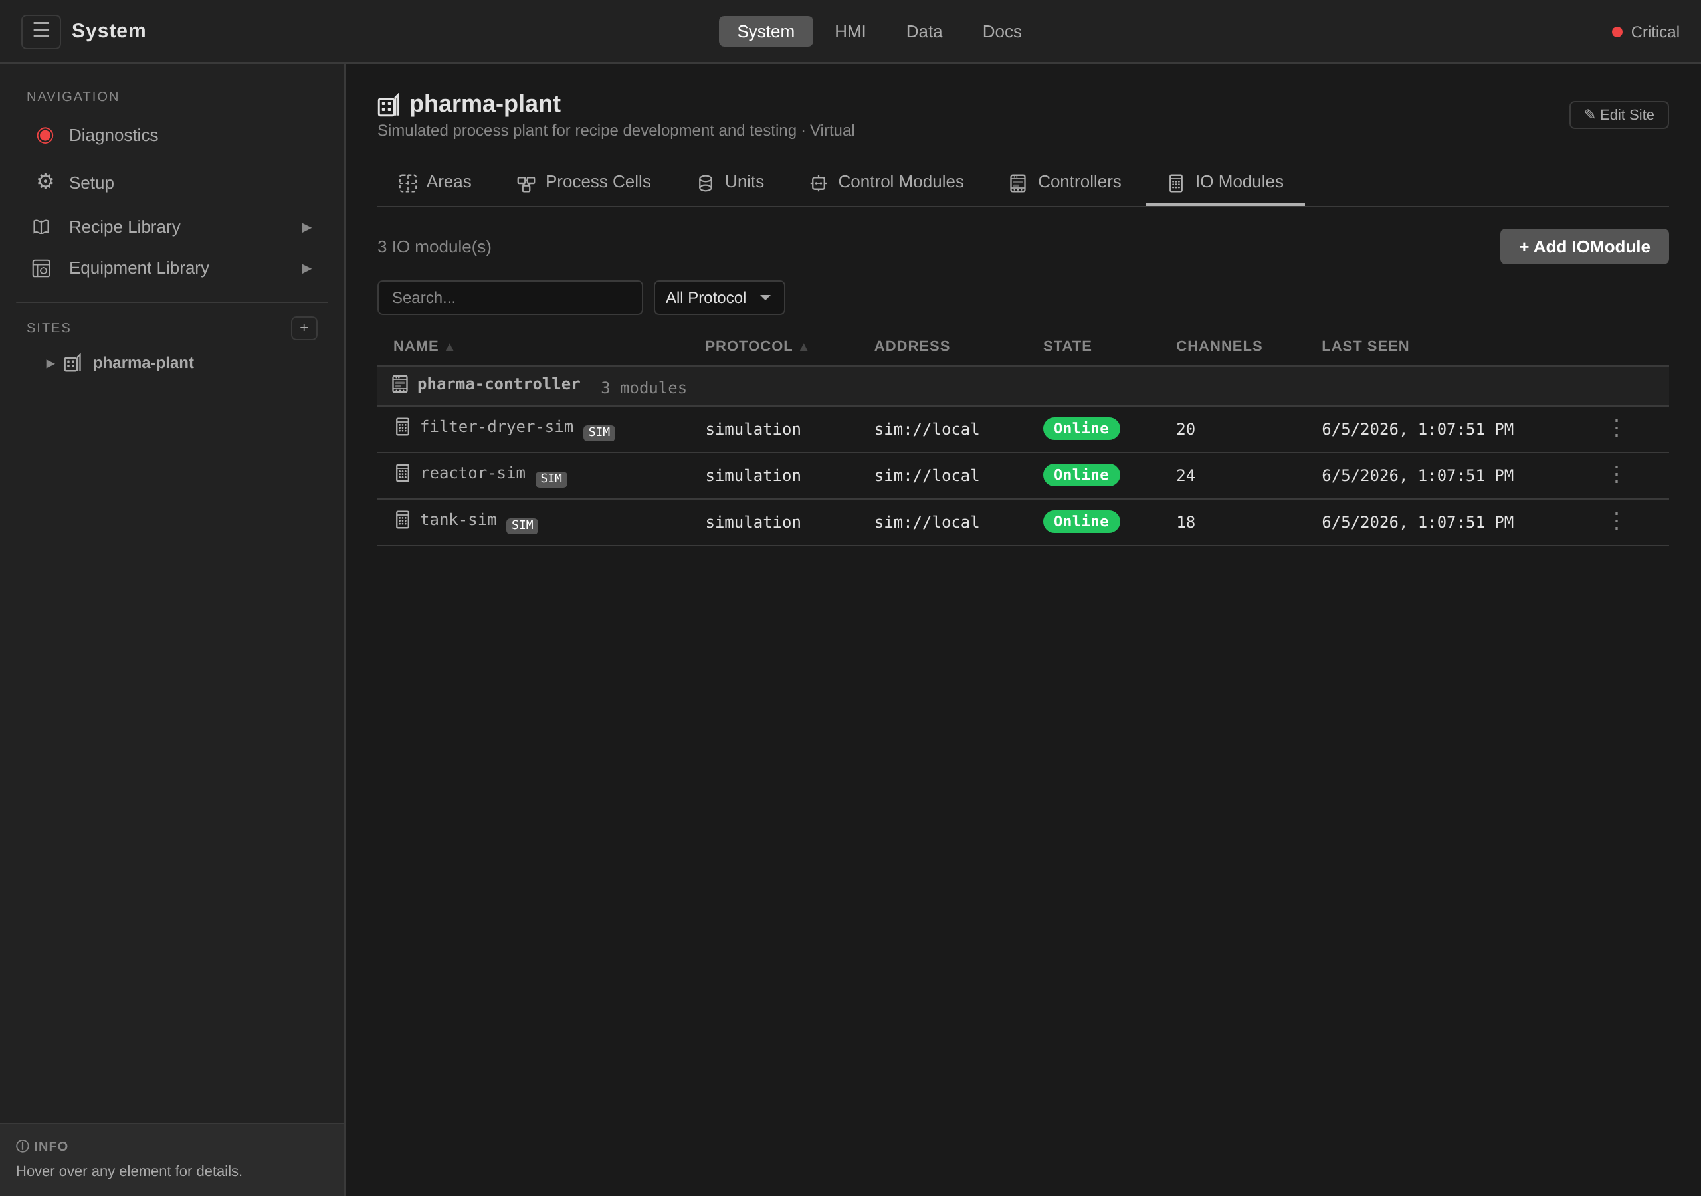The image size is (1701, 1196).
Task: Select the IO Modules tab
Action: click(1225, 182)
